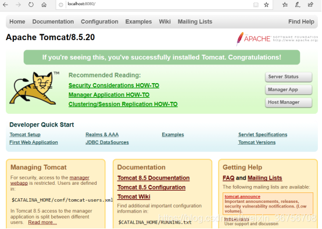Viewport: 322px width, 229px height.
Task: Open the Documentation nav item
Action: [x=53, y=22]
